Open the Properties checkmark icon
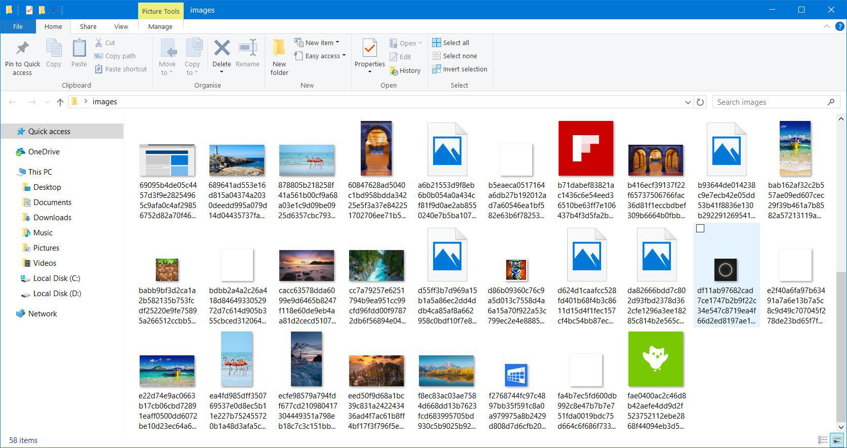 coord(370,49)
